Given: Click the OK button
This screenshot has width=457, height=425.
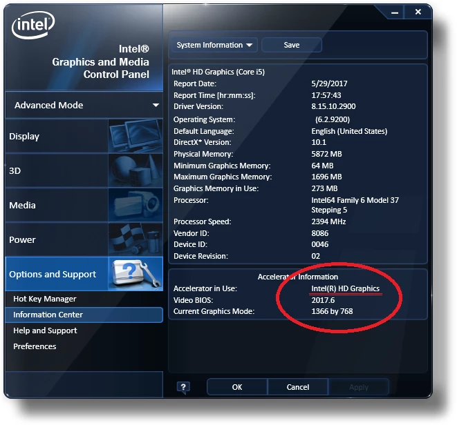Looking at the screenshot, I should (x=237, y=387).
